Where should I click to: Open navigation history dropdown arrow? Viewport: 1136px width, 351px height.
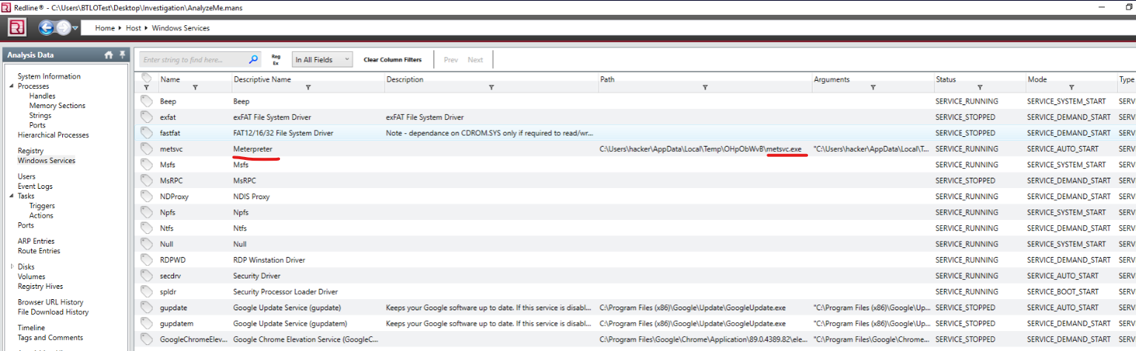point(76,28)
